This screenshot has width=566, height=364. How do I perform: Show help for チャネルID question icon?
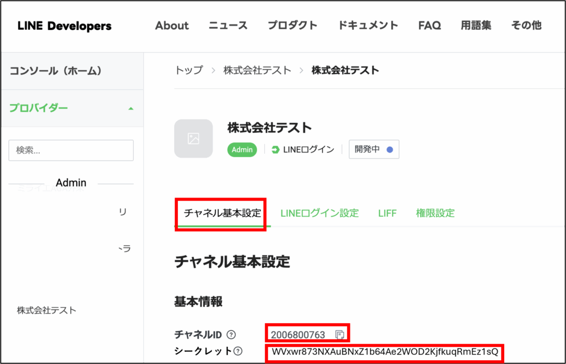(x=231, y=335)
